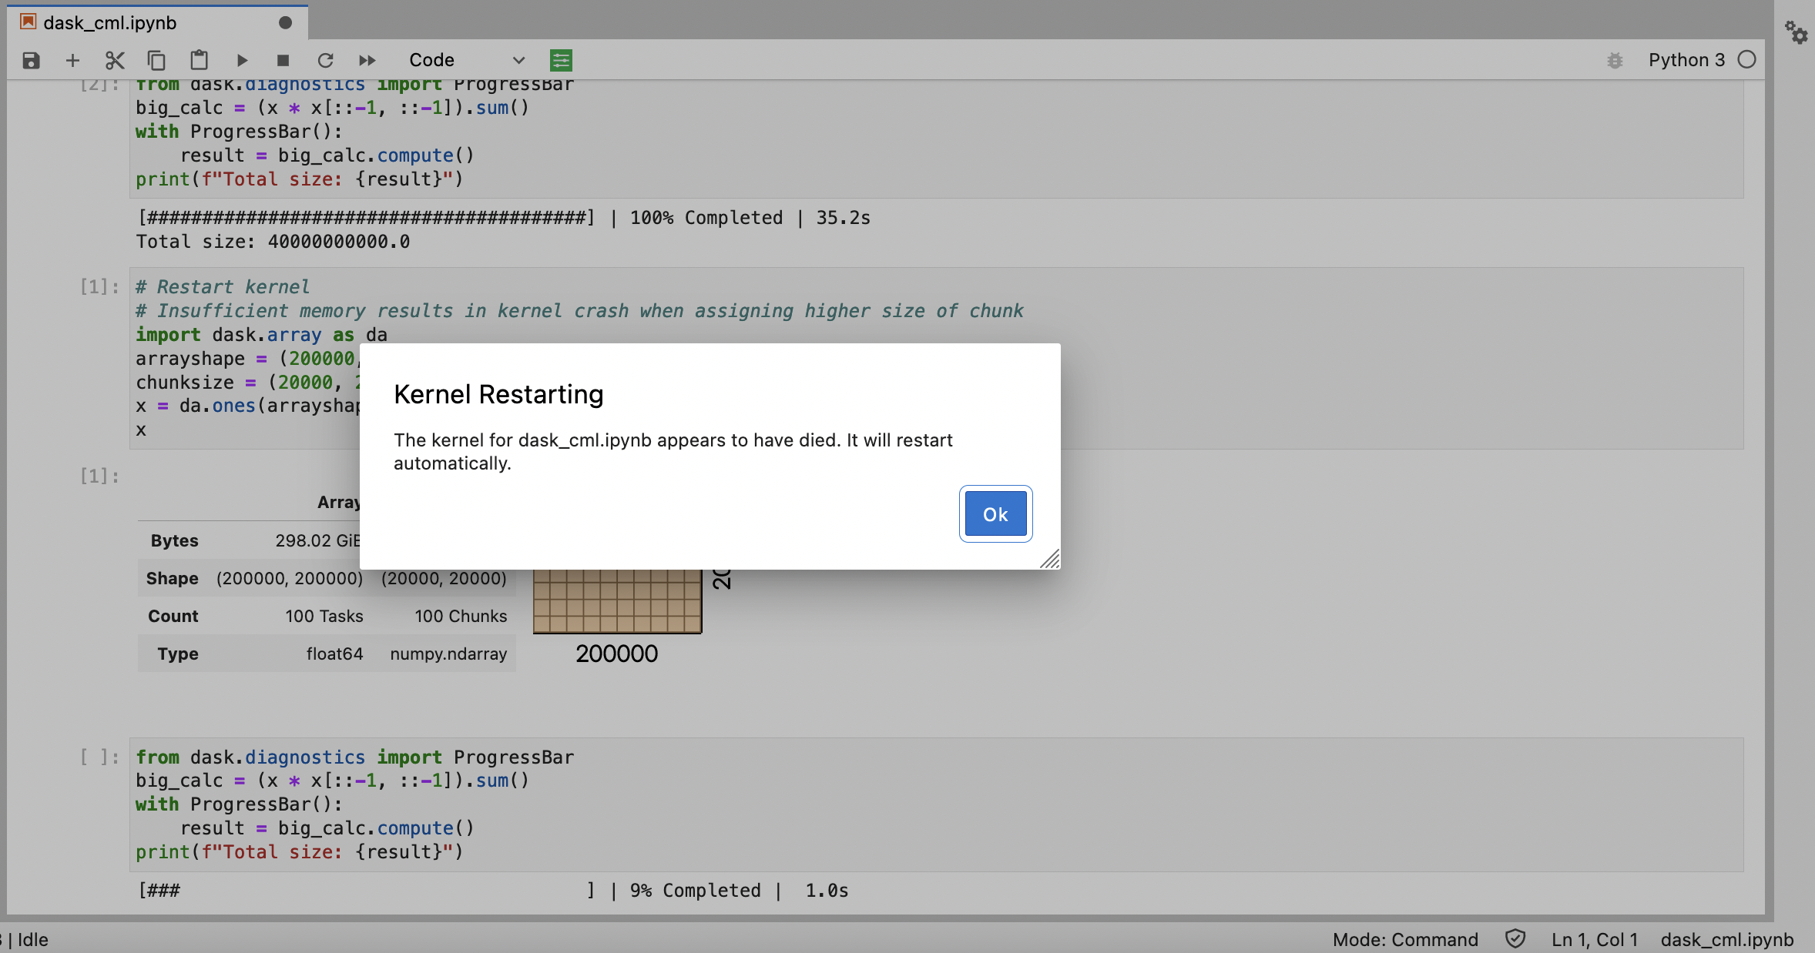
Task: Enable debugger with the bug icon
Action: click(1615, 60)
